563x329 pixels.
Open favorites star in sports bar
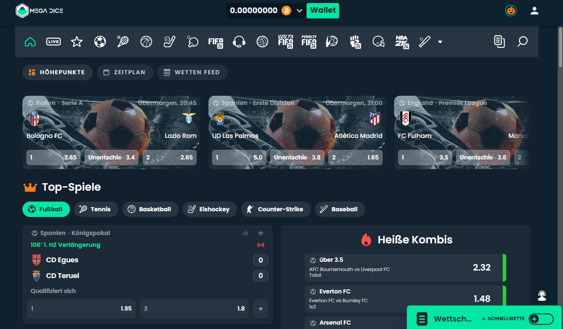(77, 42)
